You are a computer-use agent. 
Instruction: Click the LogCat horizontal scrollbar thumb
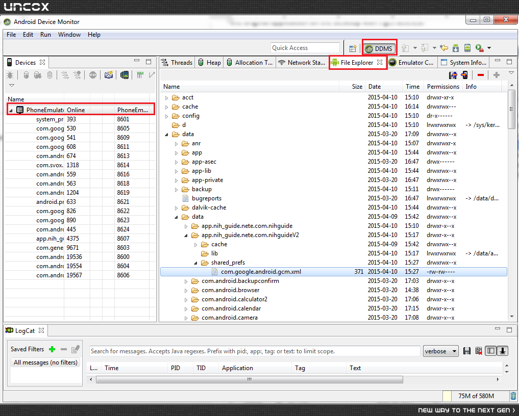point(250,380)
